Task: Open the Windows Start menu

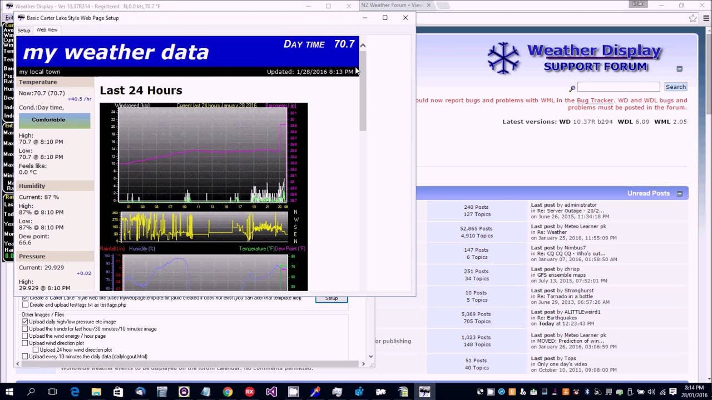Action: tap(9, 392)
